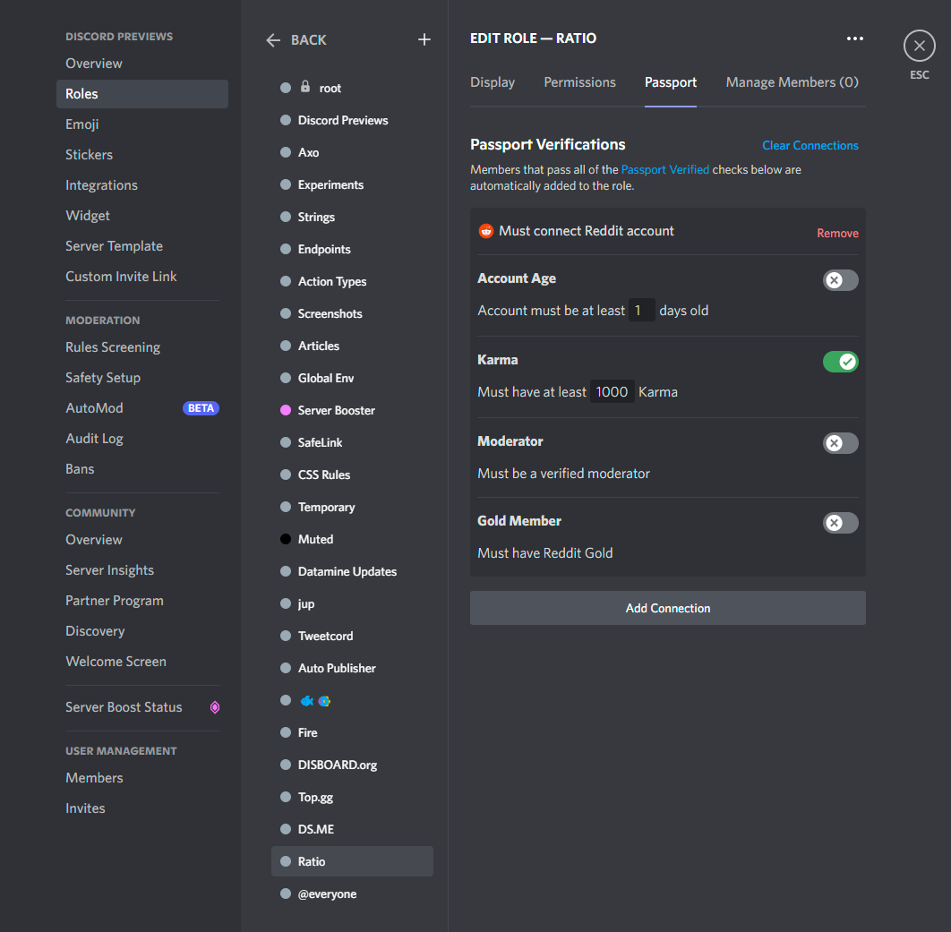Switch to the Display tab
Screen dimensions: 951x932
493,82
